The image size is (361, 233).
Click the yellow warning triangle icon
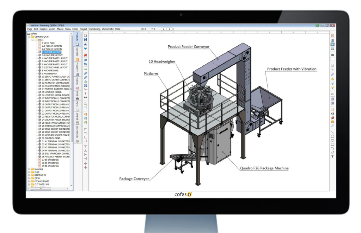click(332, 79)
